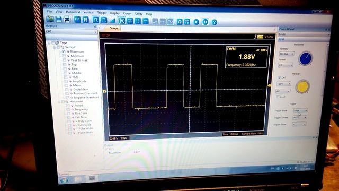Open the Utility menu
339x191 pixels.
139,14
